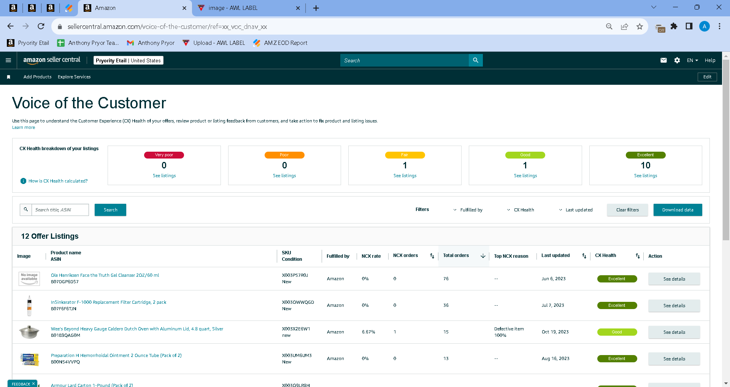Expand the CX Health filter dropdown

pyautogui.click(x=521, y=210)
